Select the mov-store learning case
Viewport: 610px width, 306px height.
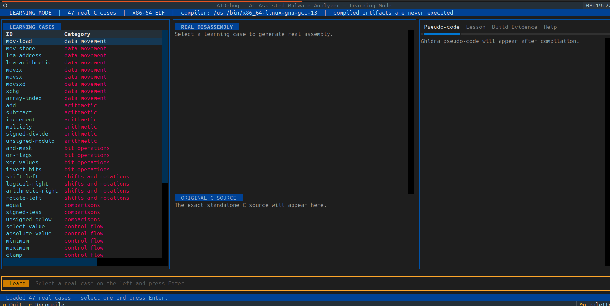click(82, 48)
